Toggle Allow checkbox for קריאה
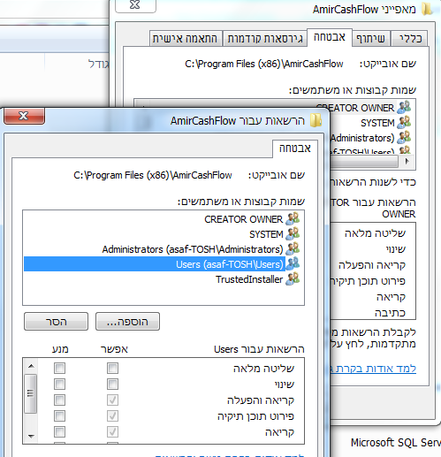Viewport: 441px width, 457px height. click(x=112, y=432)
